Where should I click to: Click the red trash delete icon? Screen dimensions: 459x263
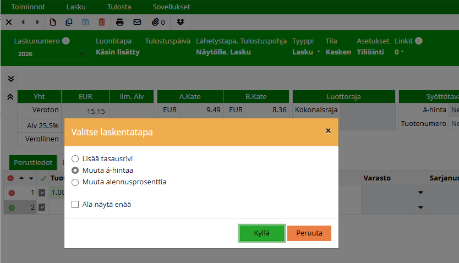click(x=101, y=23)
